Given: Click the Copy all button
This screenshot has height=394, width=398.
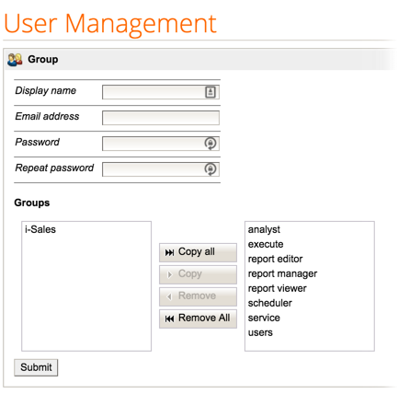Looking at the screenshot, I should 198,252.
